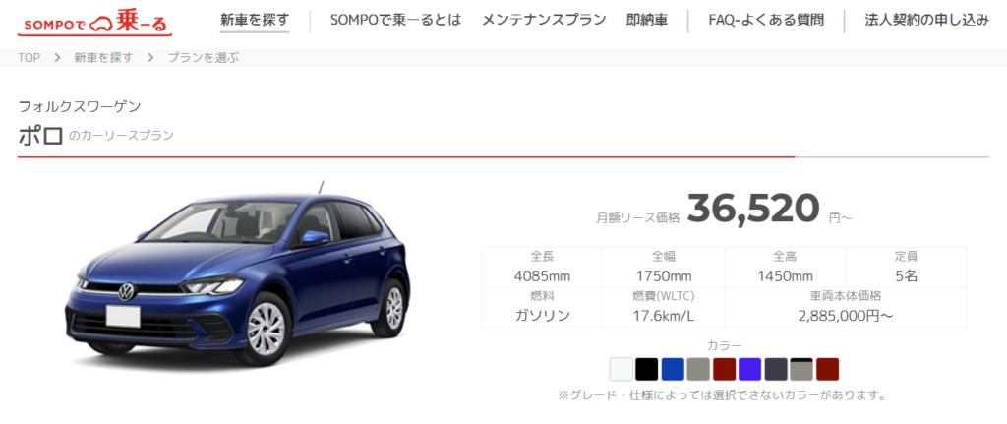
Task: Click the 新車を探す breadcrumb link
Action: pyautogui.click(x=103, y=58)
